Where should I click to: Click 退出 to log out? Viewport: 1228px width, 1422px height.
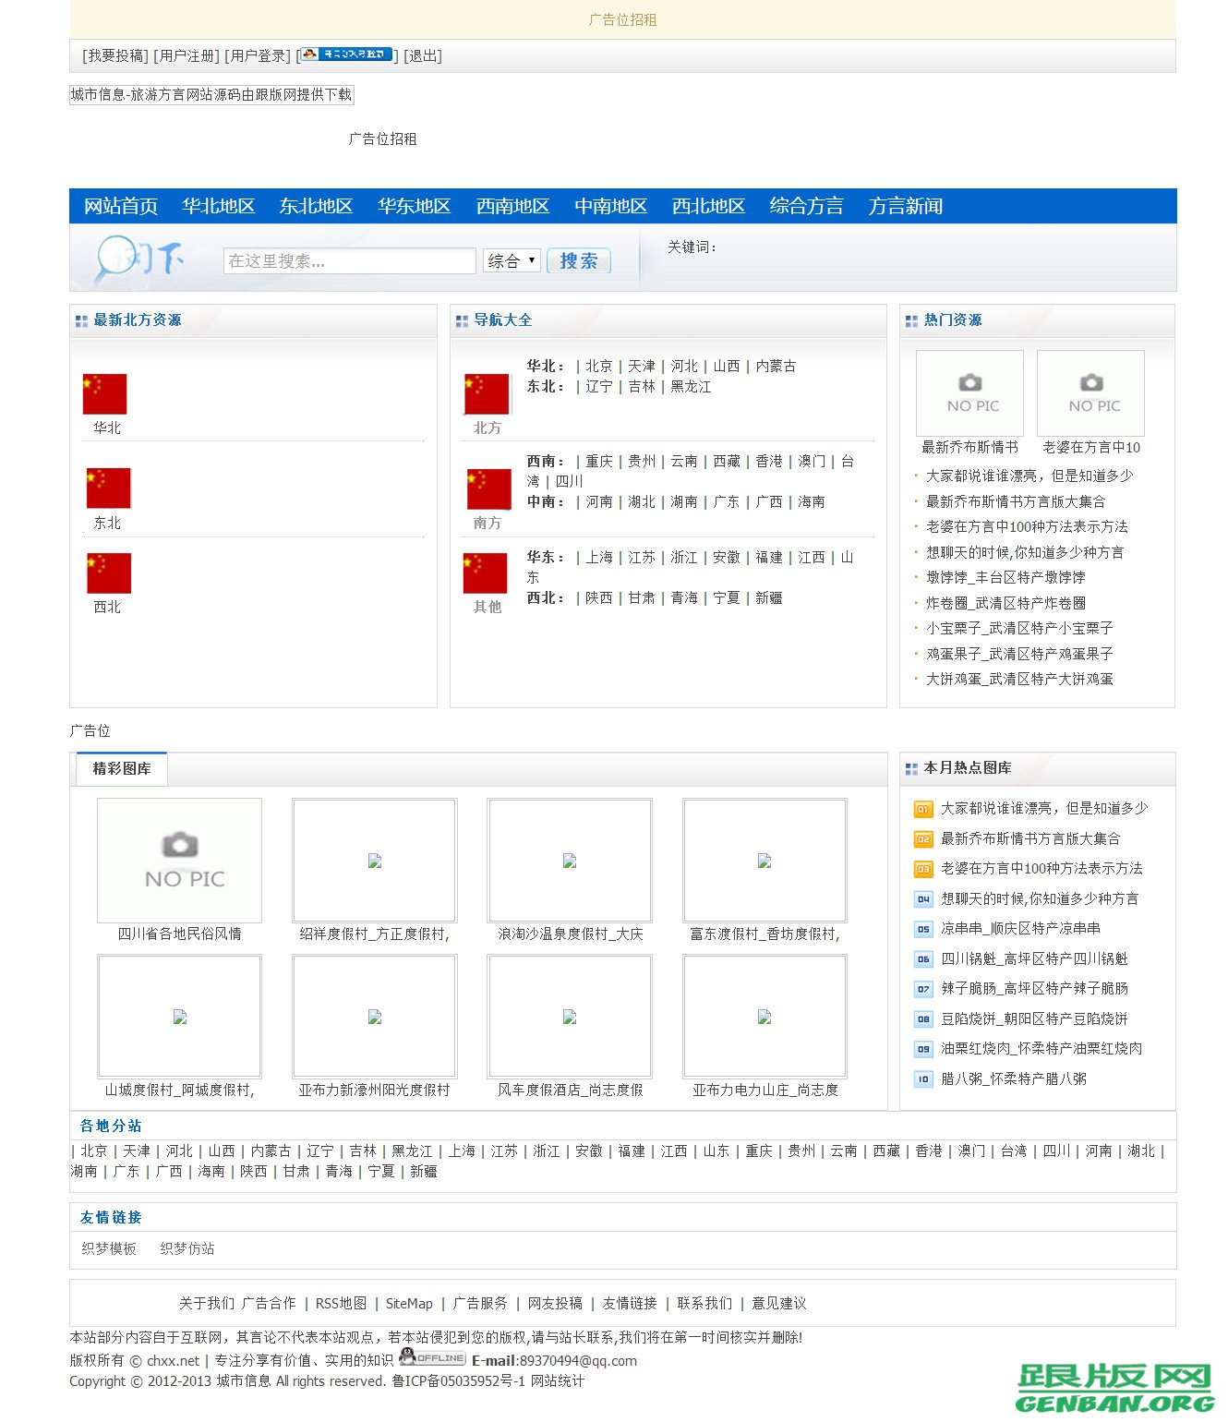pos(421,55)
